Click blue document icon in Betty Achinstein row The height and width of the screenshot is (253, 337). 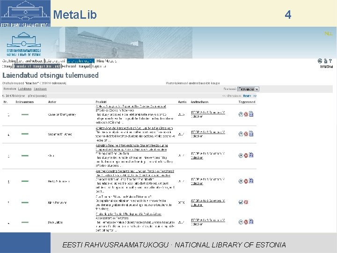(251, 181)
